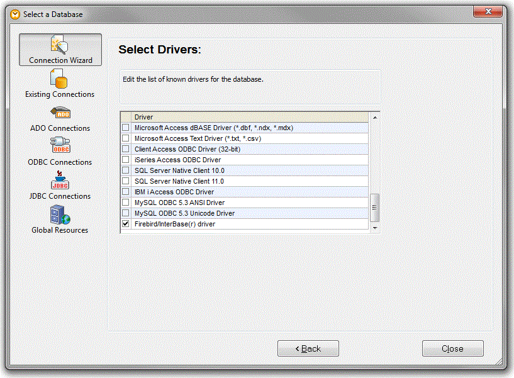Click IBM i Access ODBC Driver text
The image size is (514, 378).
(x=174, y=192)
